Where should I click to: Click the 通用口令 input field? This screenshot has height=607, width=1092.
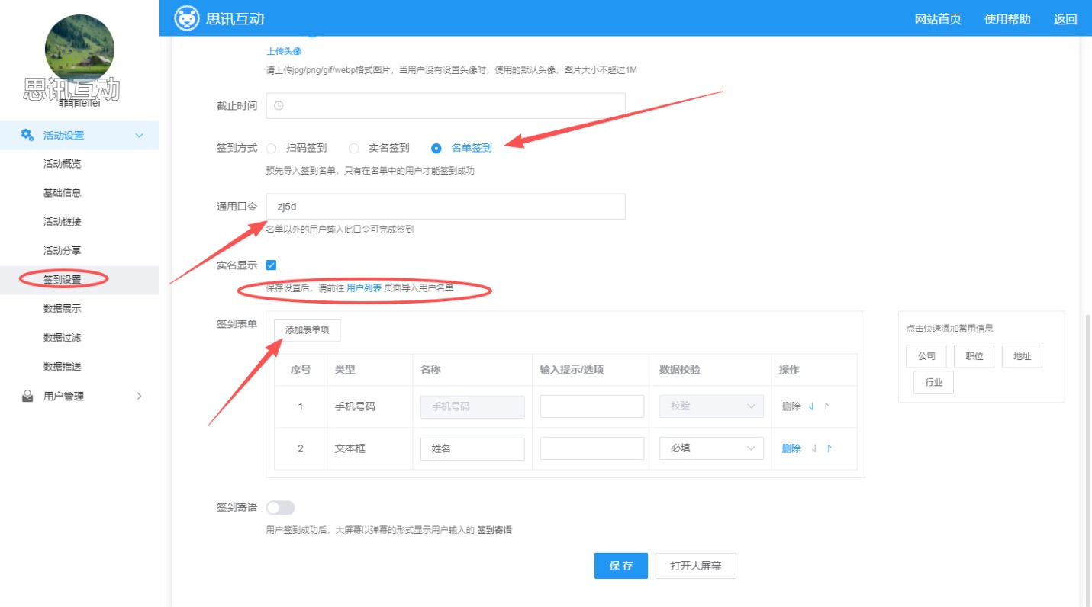coord(446,207)
